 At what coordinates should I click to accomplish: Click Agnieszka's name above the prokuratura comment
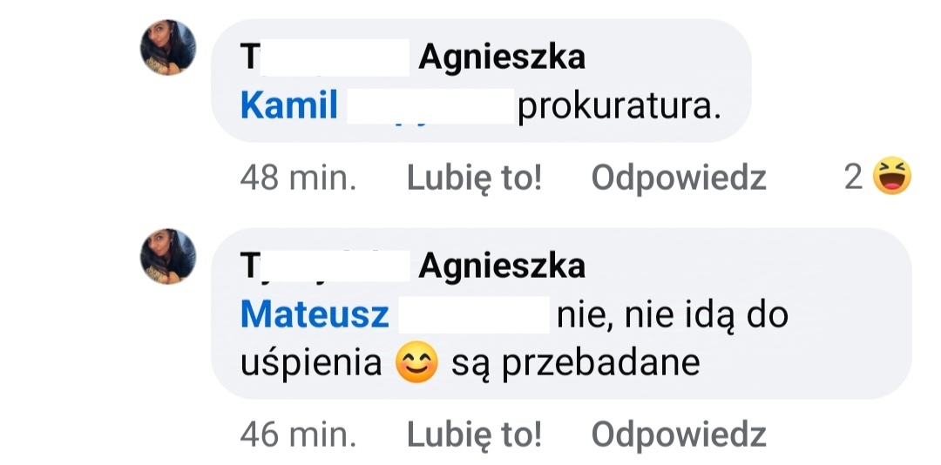tap(501, 58)
